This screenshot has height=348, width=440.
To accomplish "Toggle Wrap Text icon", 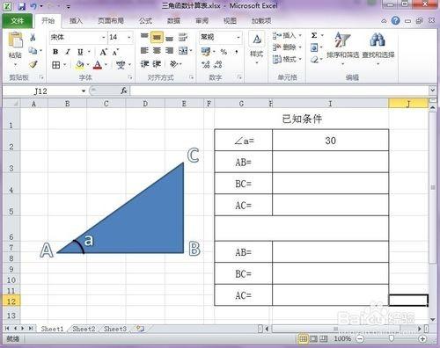I will click(x=183, y=37).
